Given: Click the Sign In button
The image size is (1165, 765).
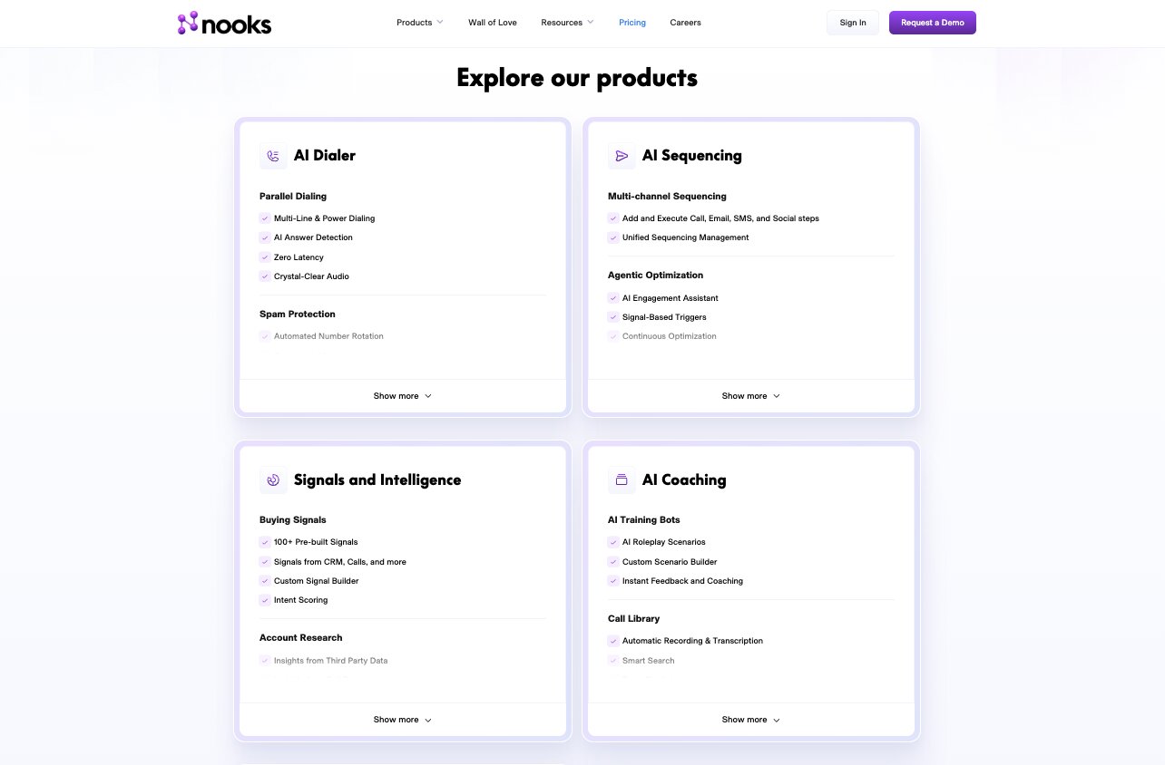Looking at the screenshot, I should tap(852, 23).
